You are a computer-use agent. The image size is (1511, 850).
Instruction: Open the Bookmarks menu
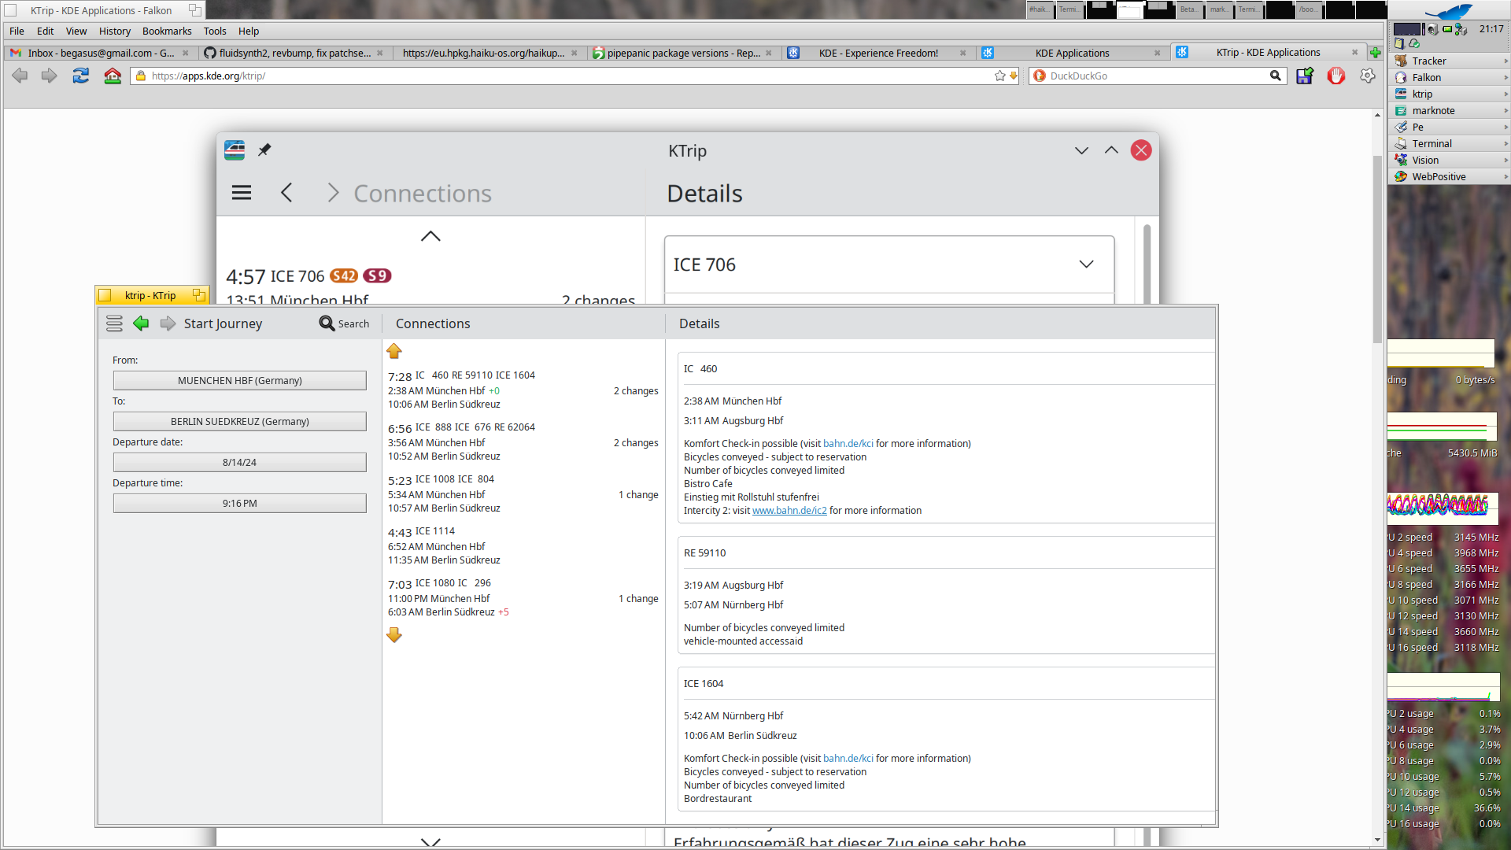tap(167, 31)
